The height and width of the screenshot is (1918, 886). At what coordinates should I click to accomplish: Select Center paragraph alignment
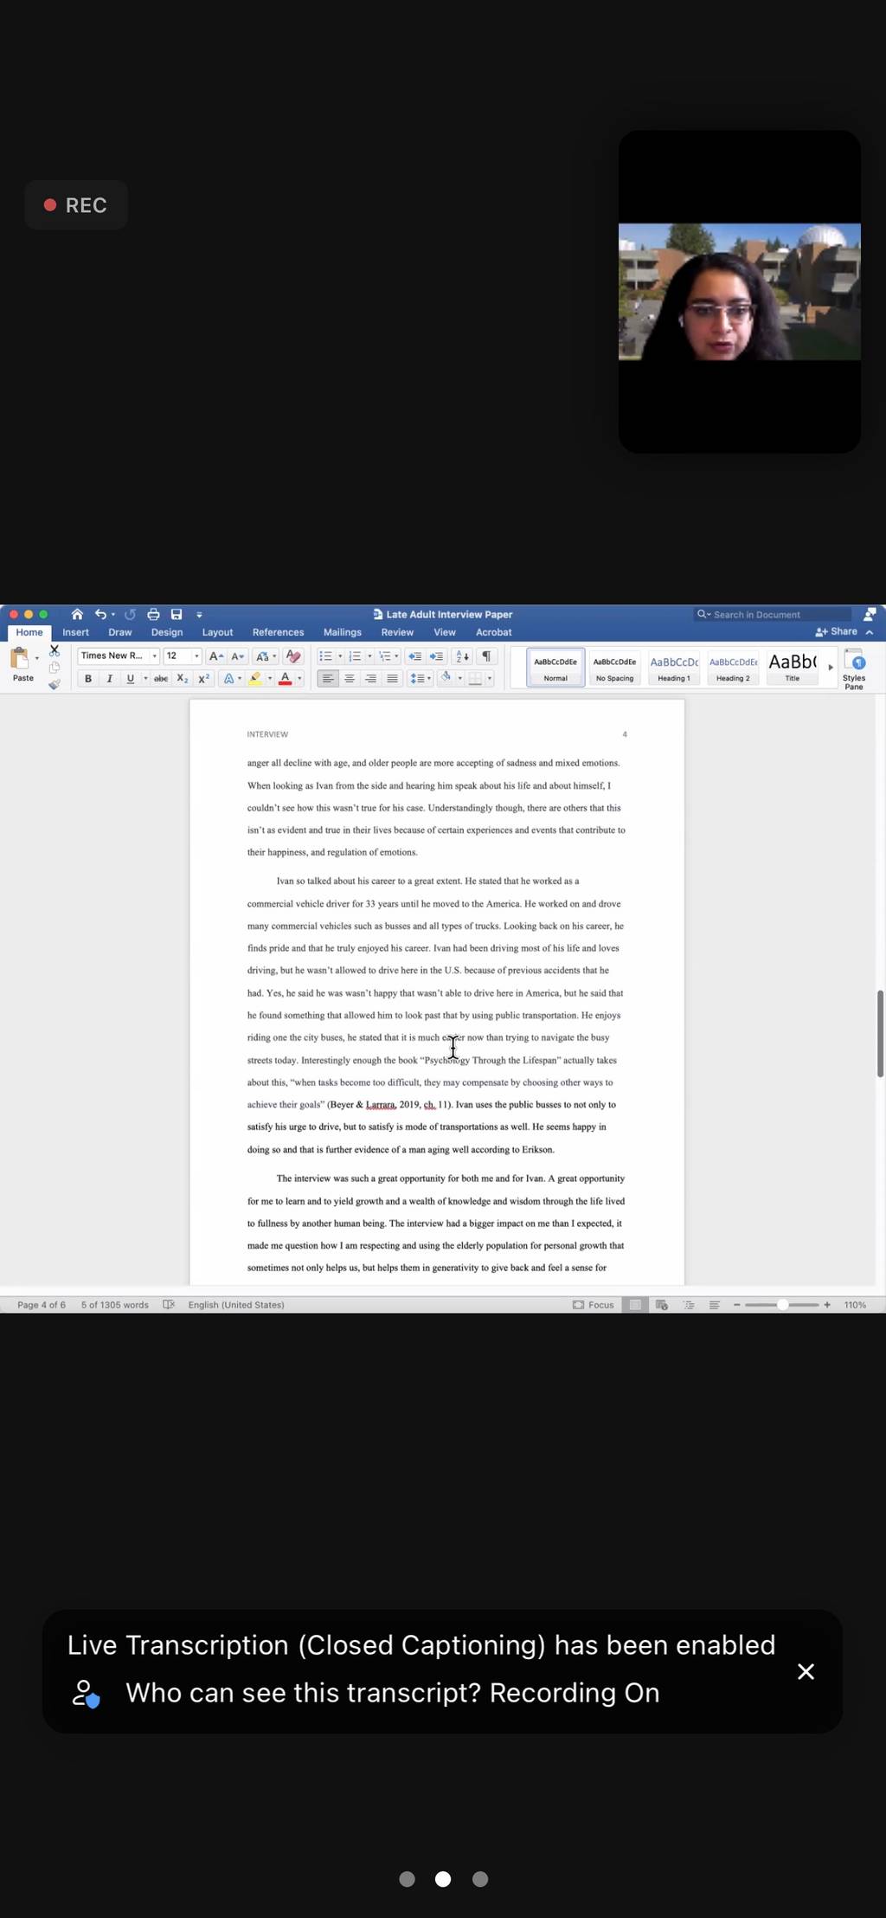(x=350, y=679)
